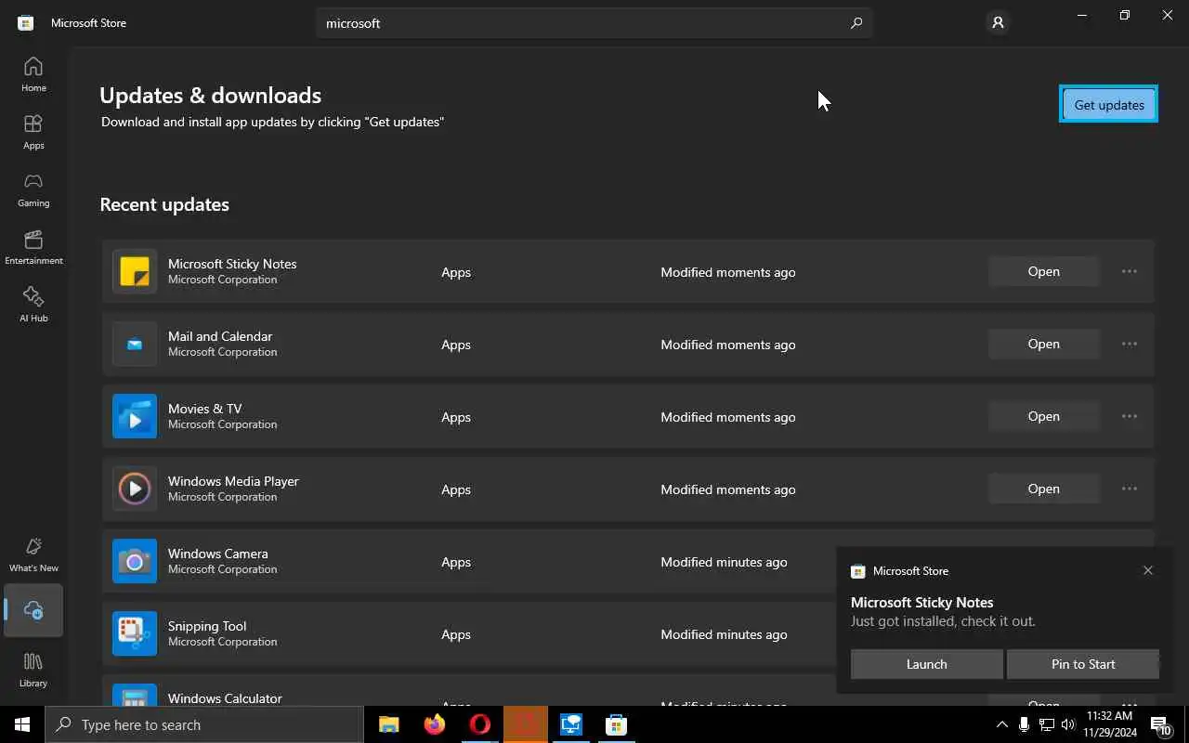Viewport: 1189px width, 743px height.
Task: Click the network icon in system tray
Action: click(1047, 724)
